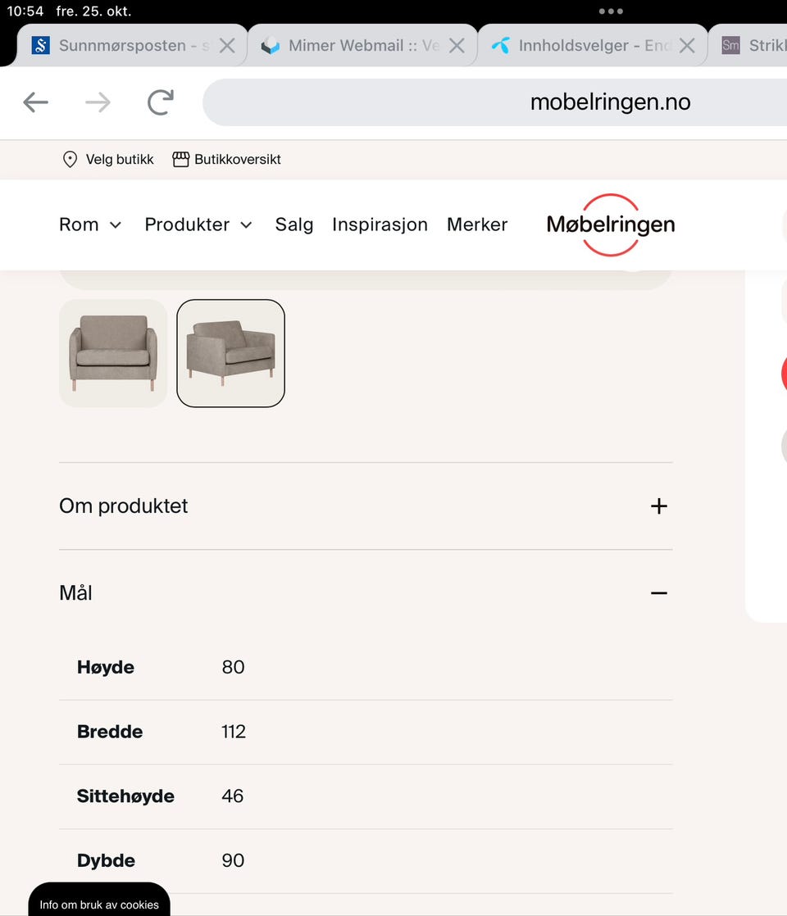Click the Bredde value 112

234,732
